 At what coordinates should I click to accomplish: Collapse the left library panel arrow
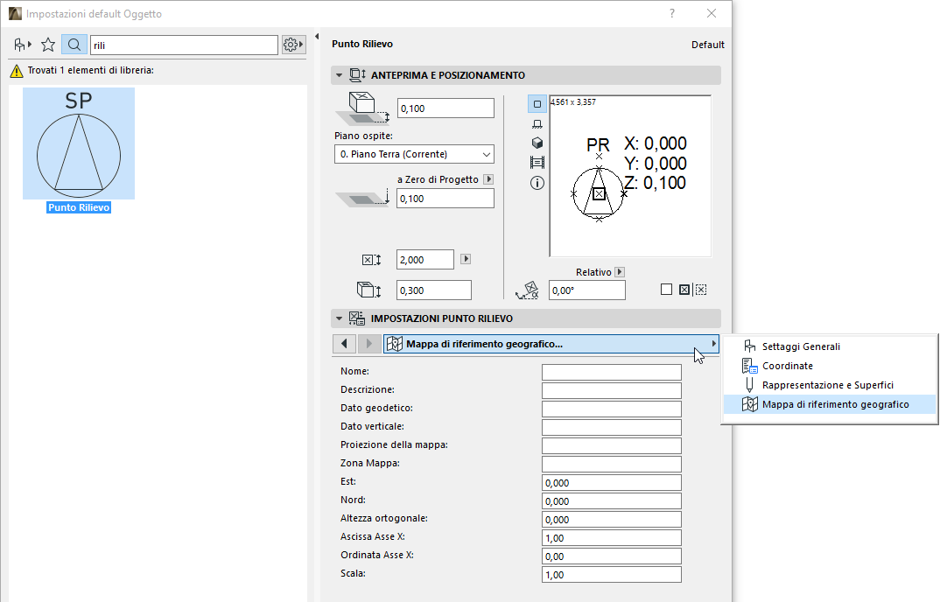(317, 37)
